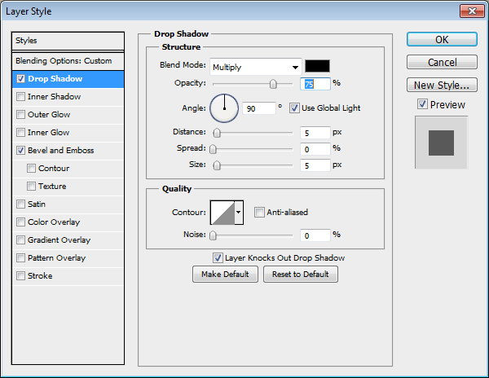Select the Bevel and Emboss style

(x=61, y=151)
